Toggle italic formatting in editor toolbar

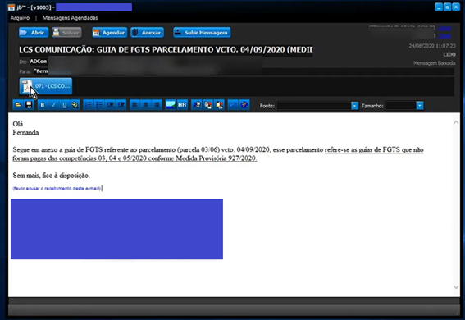click(53, 105)
